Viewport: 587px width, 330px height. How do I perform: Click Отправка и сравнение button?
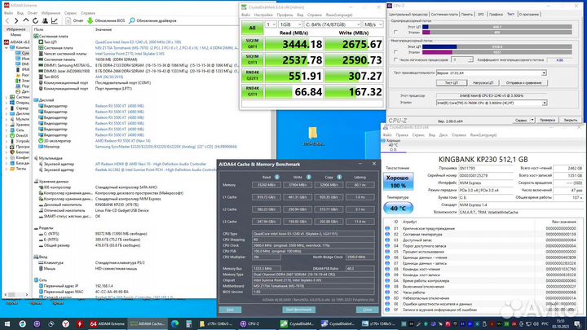(x=523, y=82)
